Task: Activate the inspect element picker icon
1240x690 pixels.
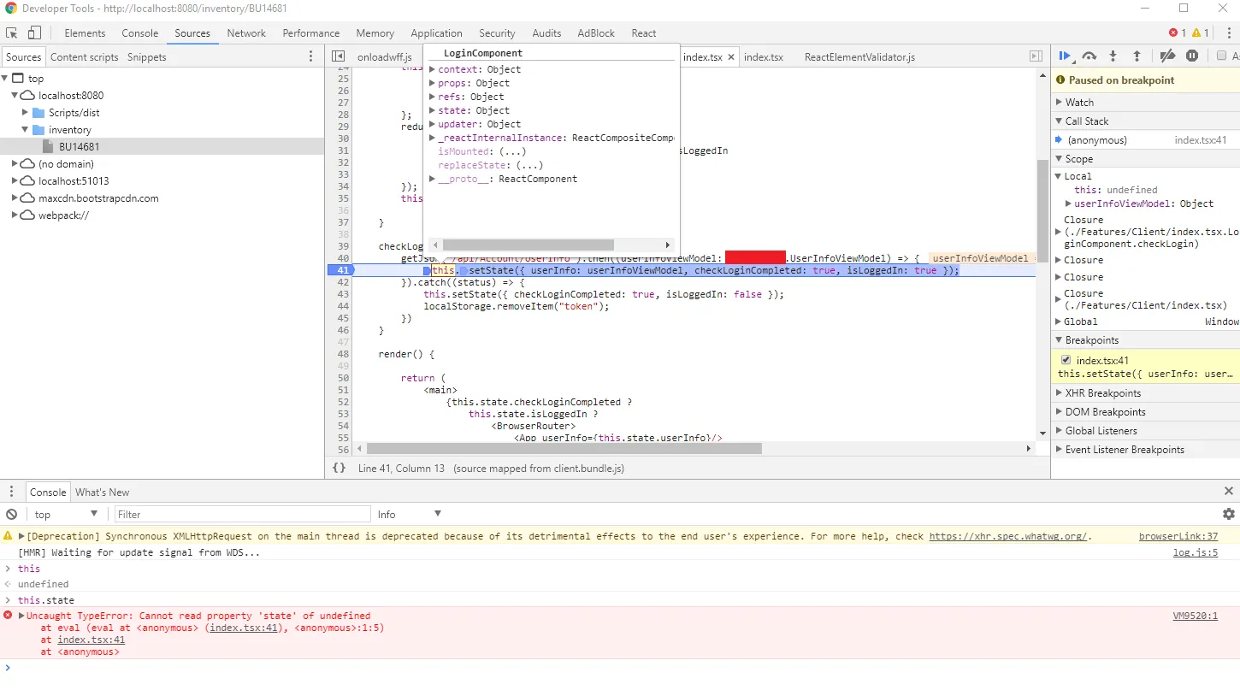Action: (x=12, y=33)
